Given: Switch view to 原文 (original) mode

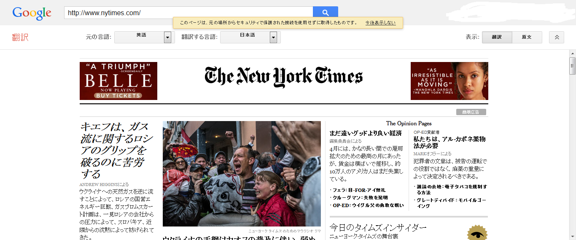Looking at the screenshot, I should [x=526, y=37].
